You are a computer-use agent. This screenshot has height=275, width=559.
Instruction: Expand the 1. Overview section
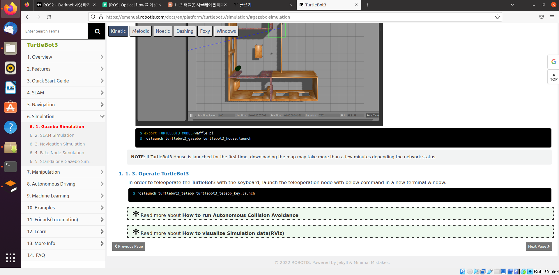pyautogui.click(x=63, y=57)
